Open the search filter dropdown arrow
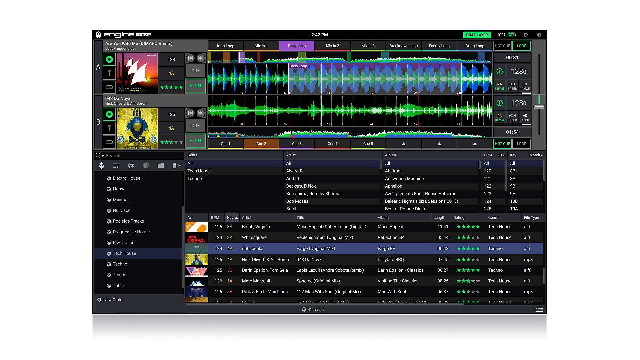The width and height of the screenshot is (640, 360). tap(103, 156)
